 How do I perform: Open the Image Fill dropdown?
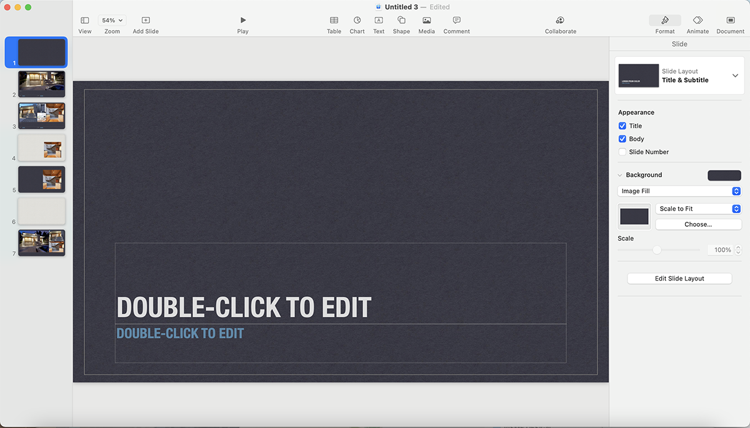pyautogui.click(x=679, y=191)
